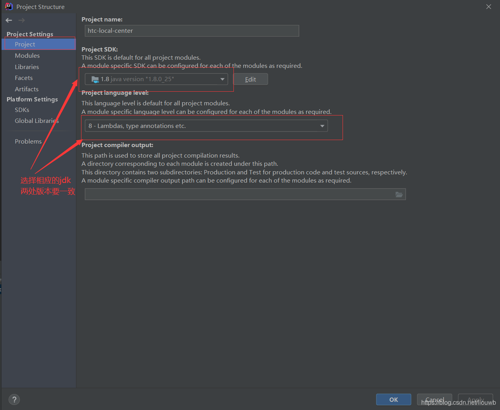Image resolution: width=500 pixels, height=410 pixels.
Task: Click Edit button next to SDK
Action: 251,79
